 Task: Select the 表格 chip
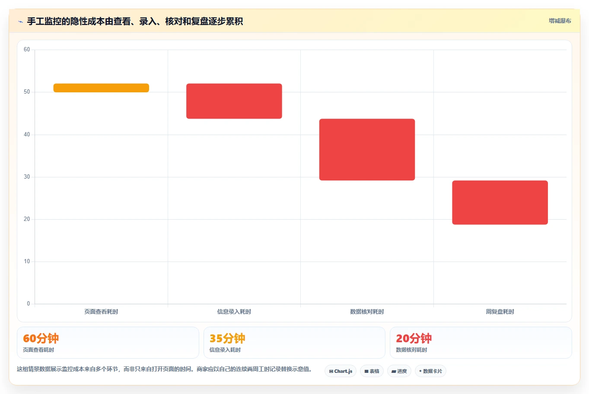coord(372,371)
